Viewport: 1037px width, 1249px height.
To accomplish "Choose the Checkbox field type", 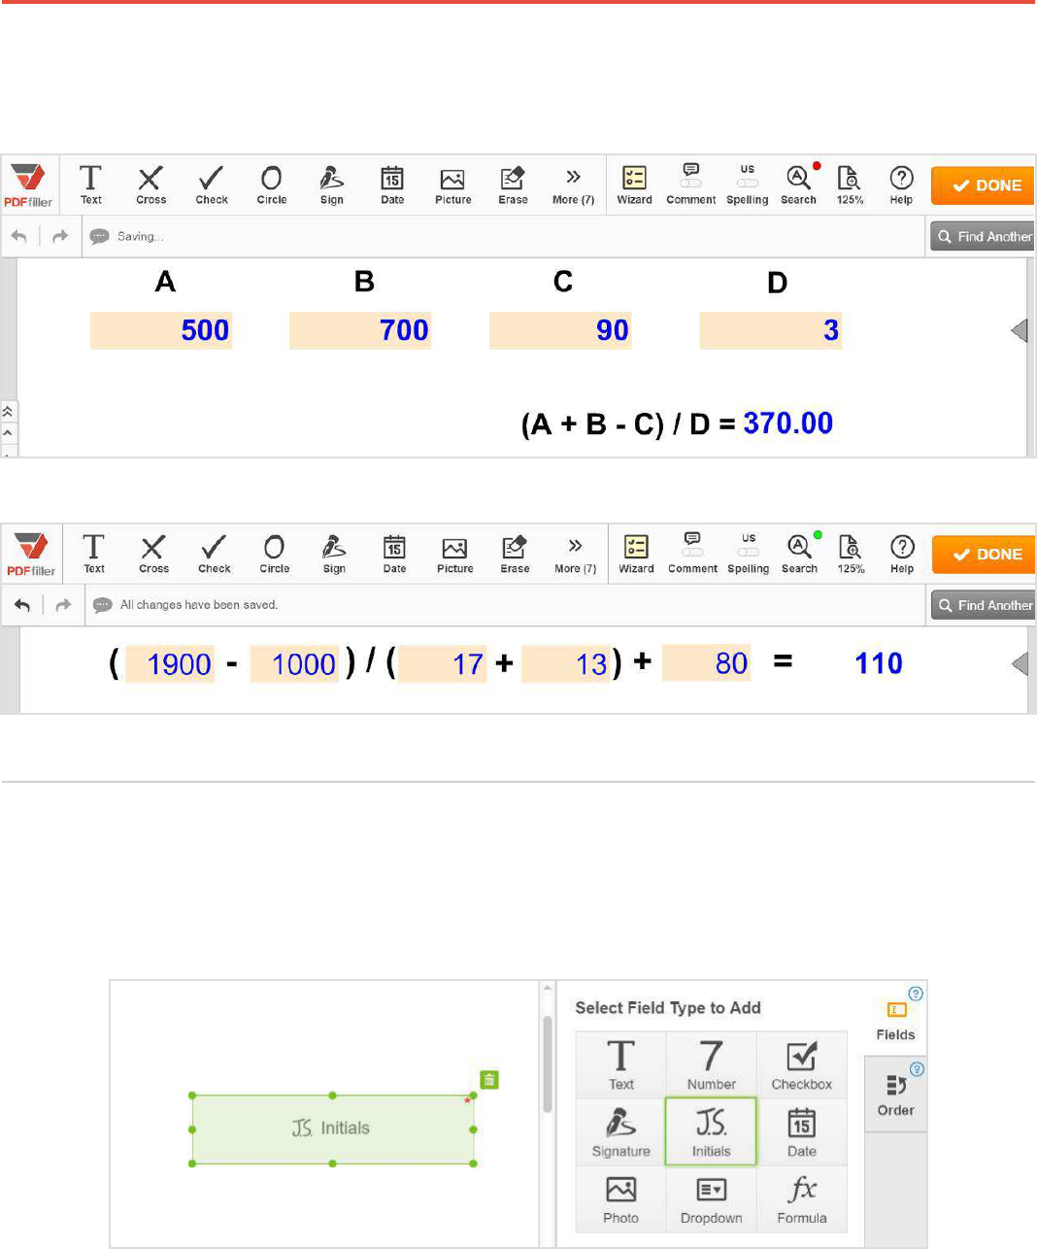I will pyautogui.click(x=801, y=1065).
